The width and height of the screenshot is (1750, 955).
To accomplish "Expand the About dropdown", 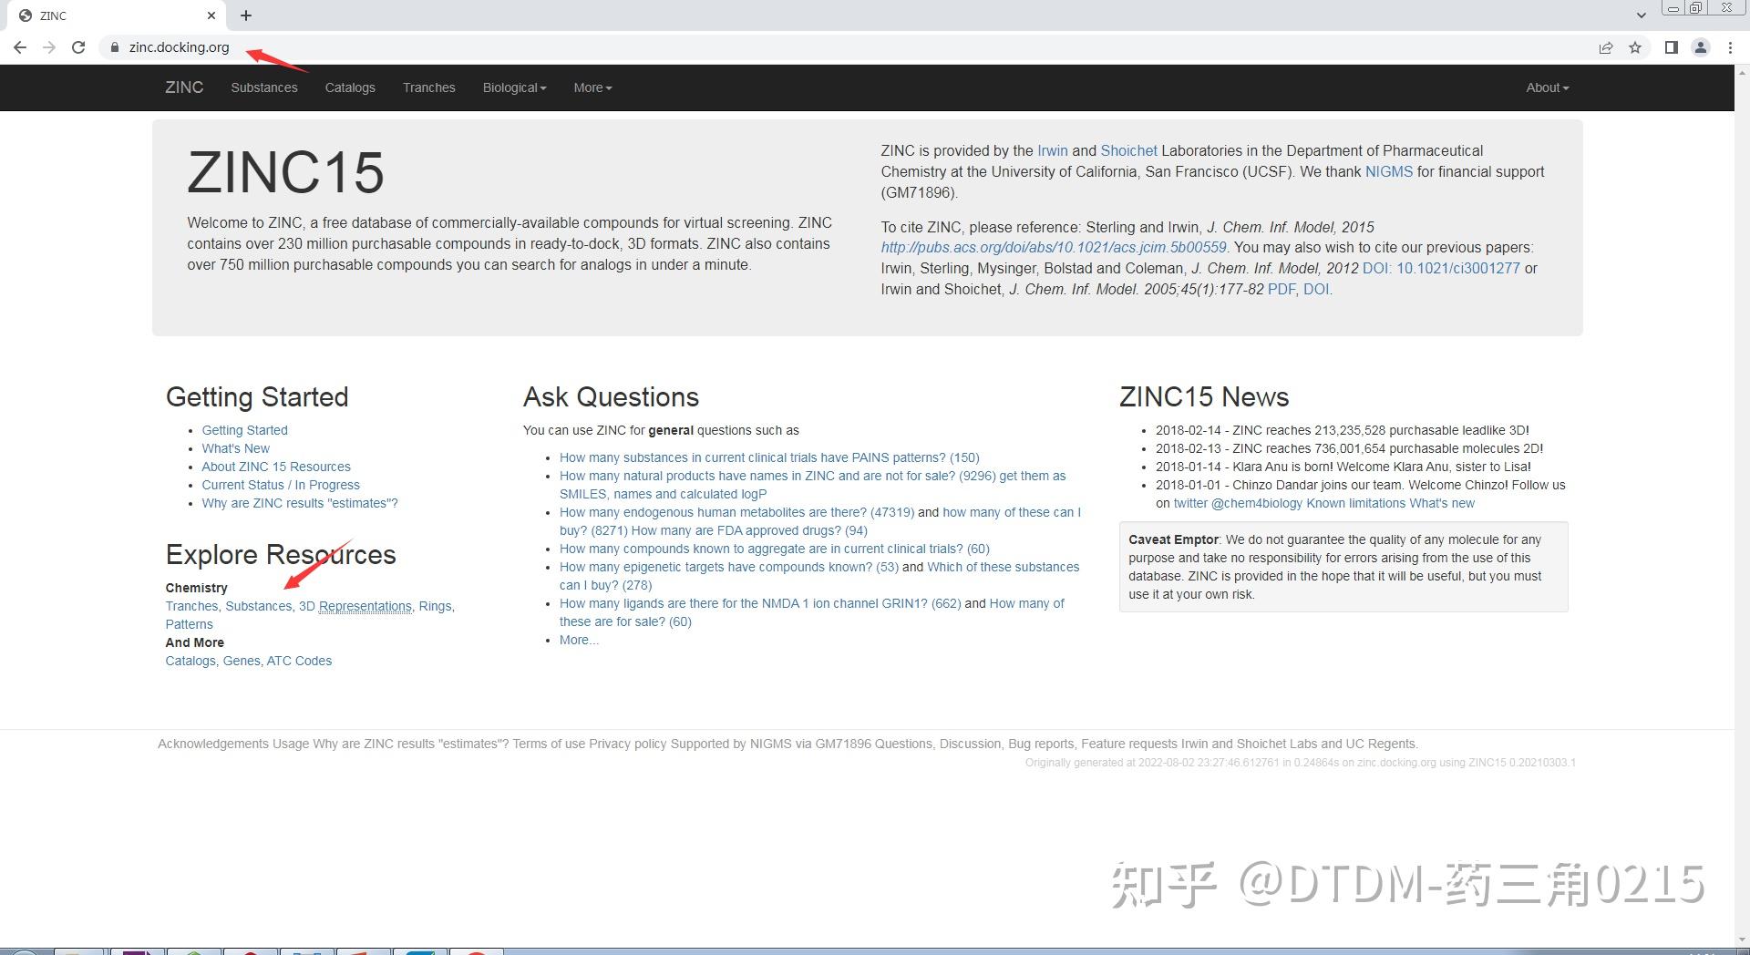I will (1546, 87).
